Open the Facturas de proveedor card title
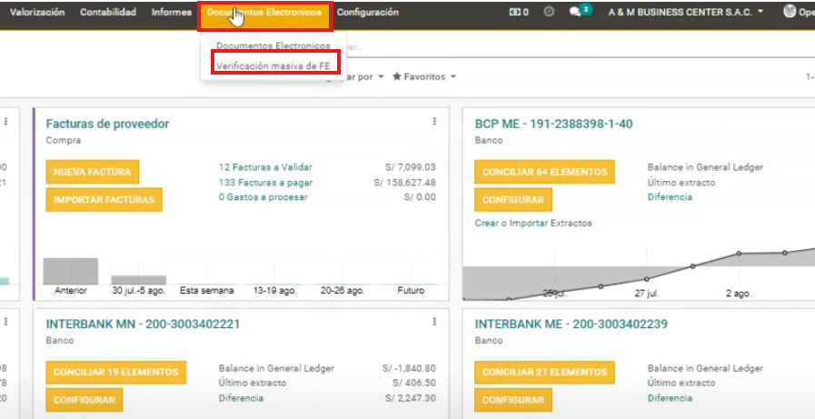This screenshot has width=815, height=419. tap(107, 124)
